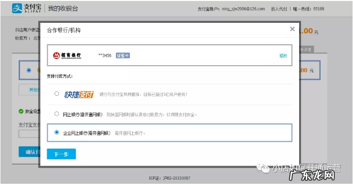Click the Alipay logo
The image size is (353, 189).
point(27,9)
